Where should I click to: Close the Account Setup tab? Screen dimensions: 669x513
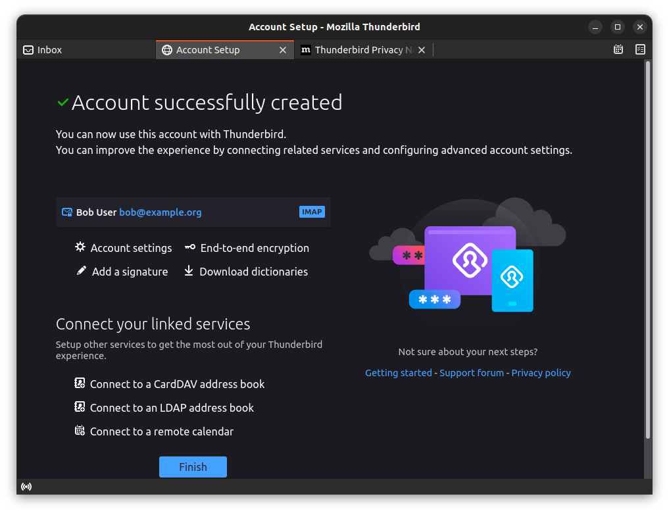click(x=283, y=50)
